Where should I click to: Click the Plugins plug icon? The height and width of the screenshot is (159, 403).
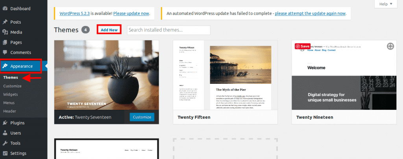coord(5,123)
